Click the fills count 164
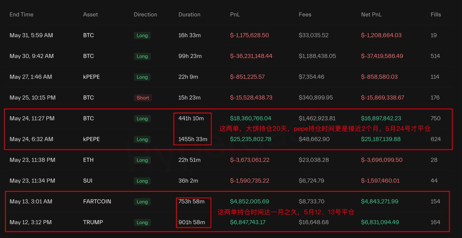 [435, 222]
